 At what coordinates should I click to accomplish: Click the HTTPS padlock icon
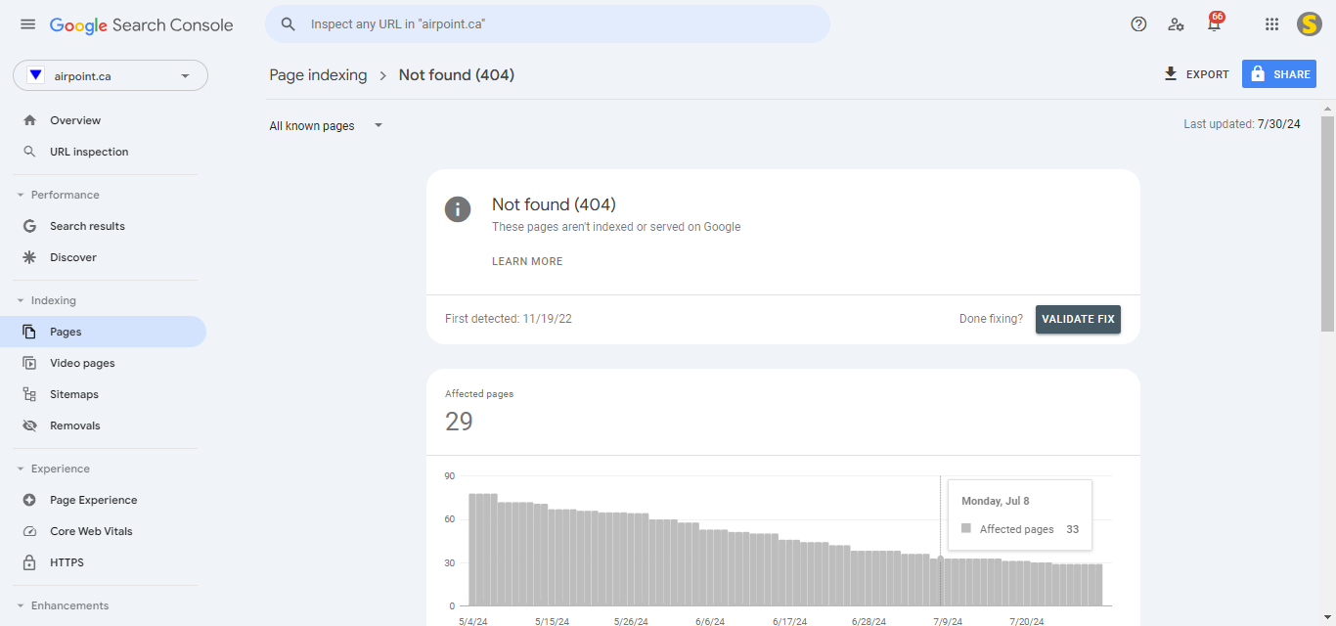pyautogui.click(x=29, y=562)
